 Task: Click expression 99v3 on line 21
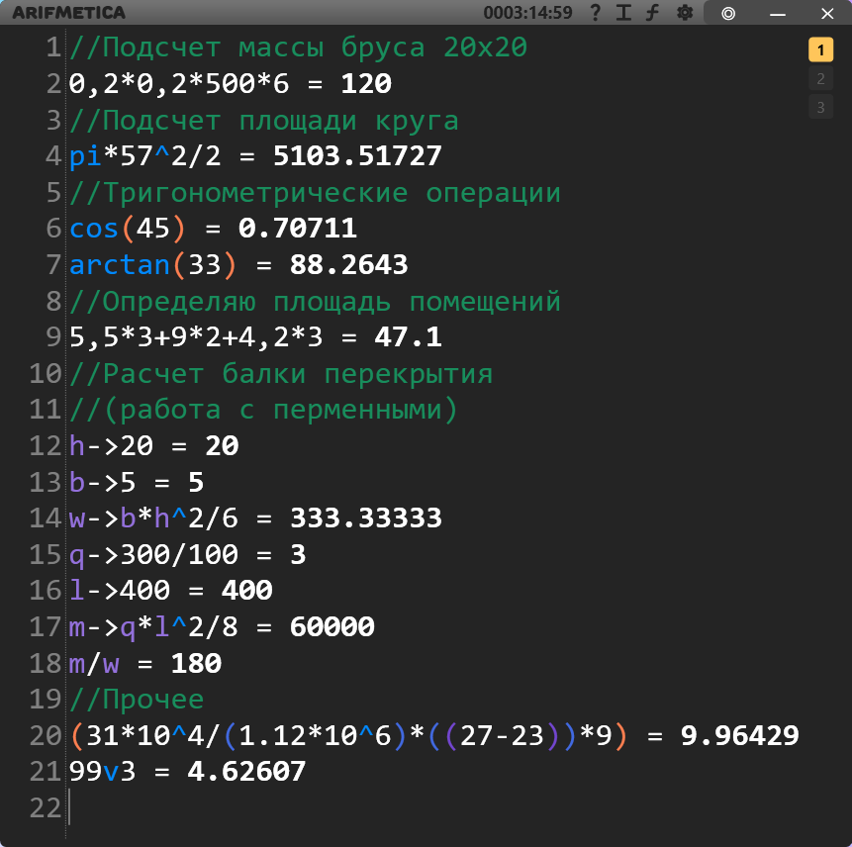coord(102,772)
